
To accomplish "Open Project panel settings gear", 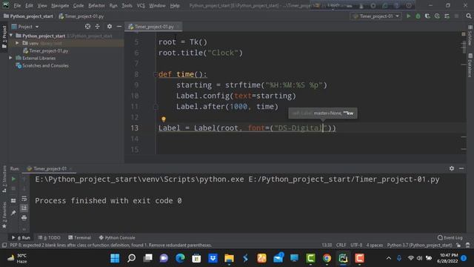I will [x=110, y=27].
